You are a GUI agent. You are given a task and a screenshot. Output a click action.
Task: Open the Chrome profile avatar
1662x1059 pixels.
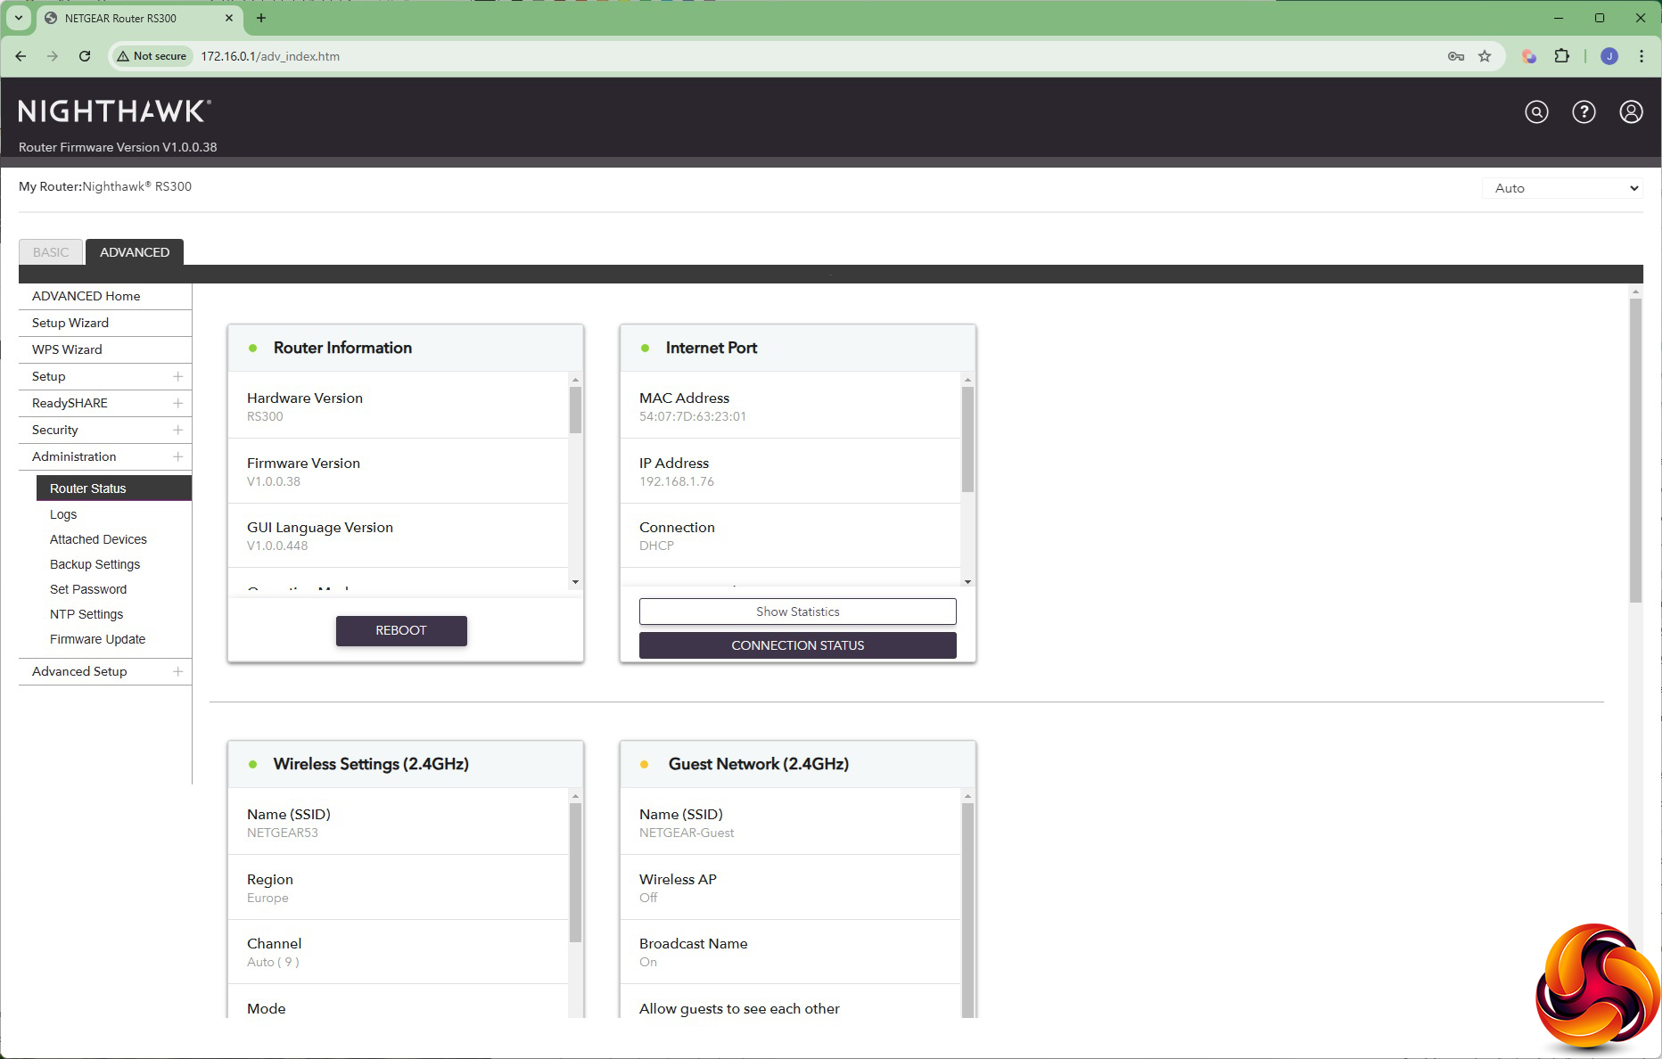pyautogui.click(x=1609, y=56)
